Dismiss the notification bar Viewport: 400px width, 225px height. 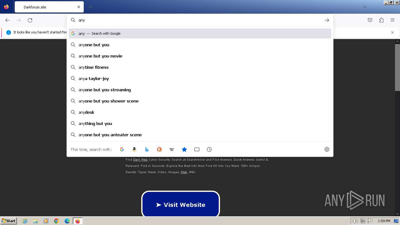tap(392, 32)
